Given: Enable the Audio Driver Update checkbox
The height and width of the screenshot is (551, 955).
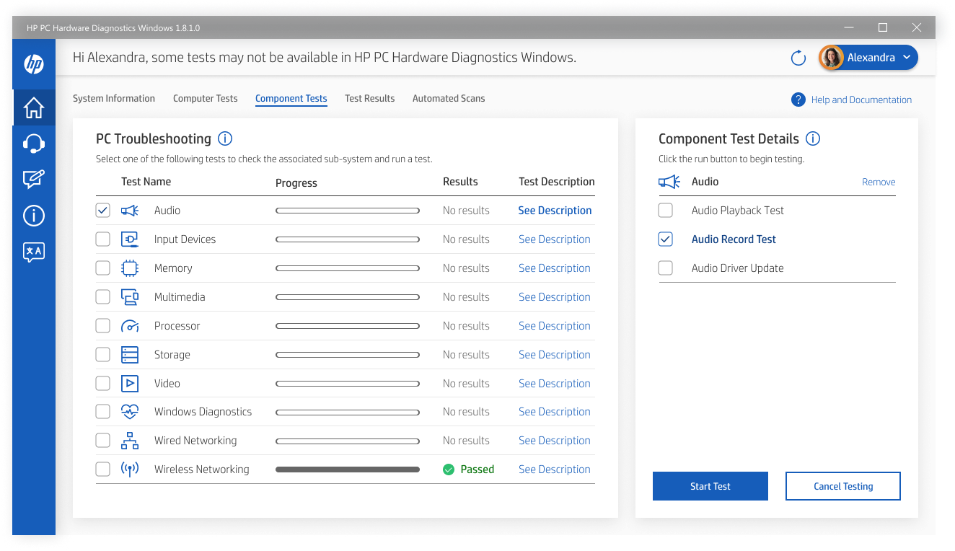Looking at the screenshot, I should pos(666,268).
